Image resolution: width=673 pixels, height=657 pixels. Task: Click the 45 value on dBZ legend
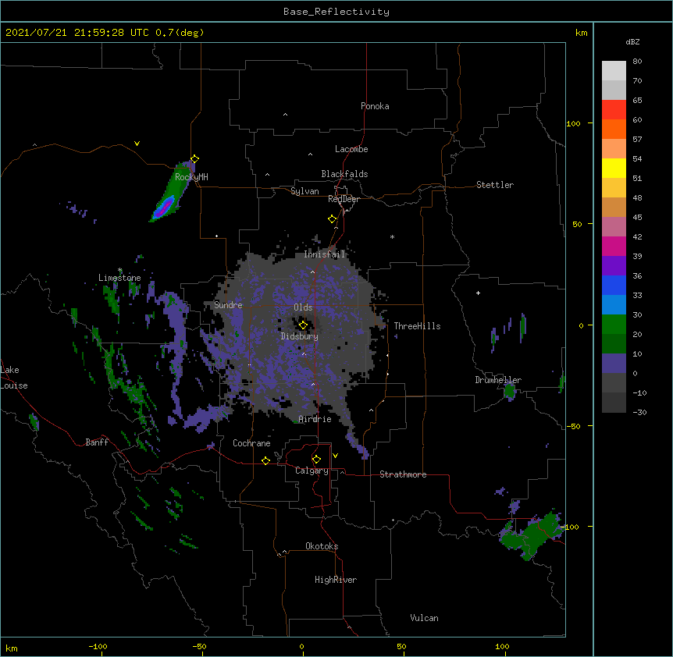point(637,218)
